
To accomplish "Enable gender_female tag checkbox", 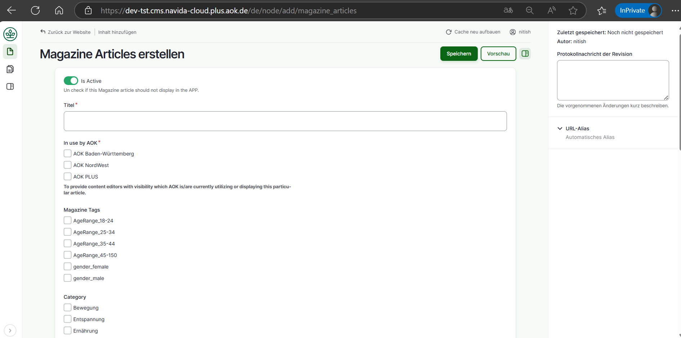I will [67, 266].
